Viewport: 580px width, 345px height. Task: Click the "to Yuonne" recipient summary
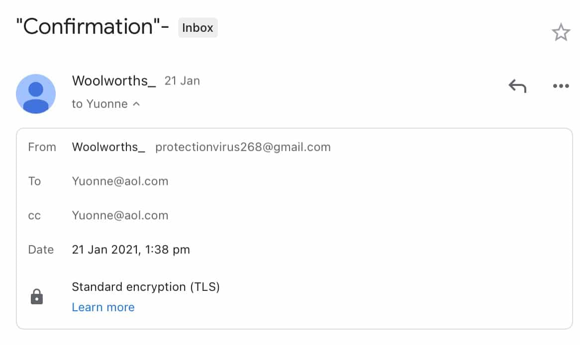[x=99, y=104]
